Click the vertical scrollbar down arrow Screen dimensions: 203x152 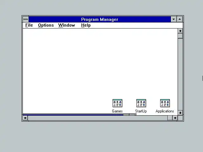(x=180, y=113)
